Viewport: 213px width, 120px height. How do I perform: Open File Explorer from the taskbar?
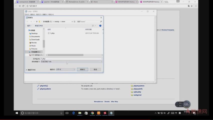[80, 113]
